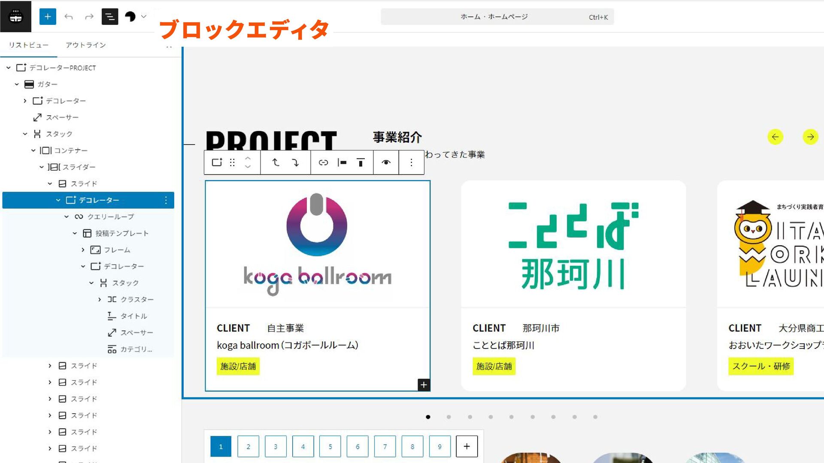Screen dimensions: 824x463
Task: Click the redo arrow icon
Action: tap(89, 17)
